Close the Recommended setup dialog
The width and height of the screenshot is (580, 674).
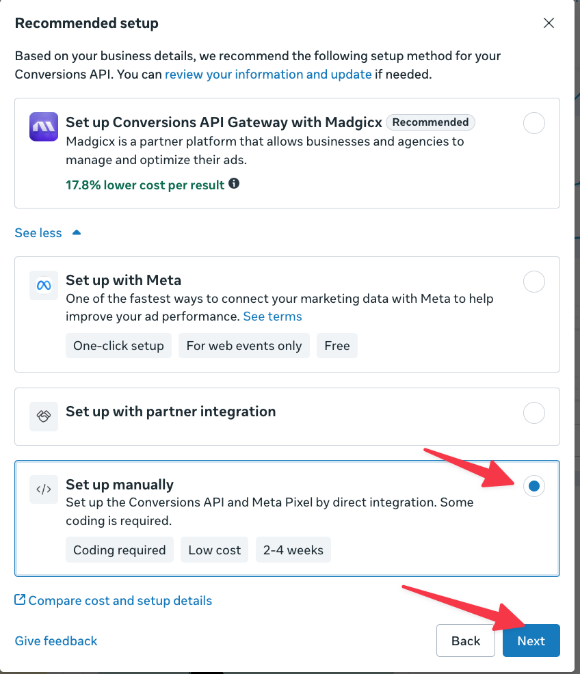click(549, 23)
